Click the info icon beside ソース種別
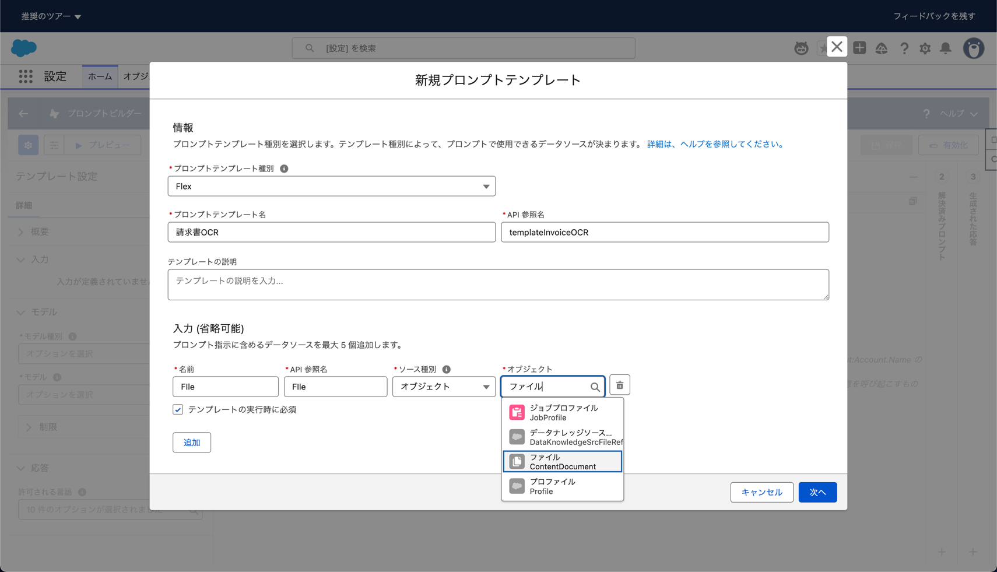The image size is (997, 572). pos(446,370)
